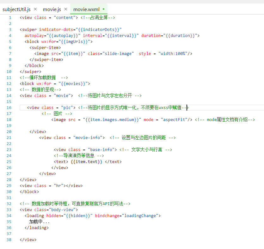Click the view class "hr" line
Image resolution: width=264 pixels, height=249 pixels.
51,186
